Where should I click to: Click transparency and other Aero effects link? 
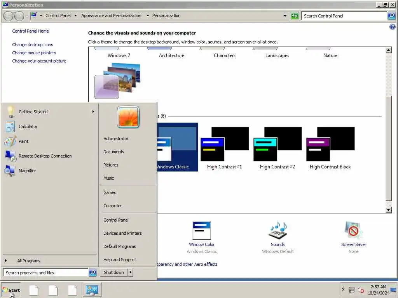coord(187,264)
